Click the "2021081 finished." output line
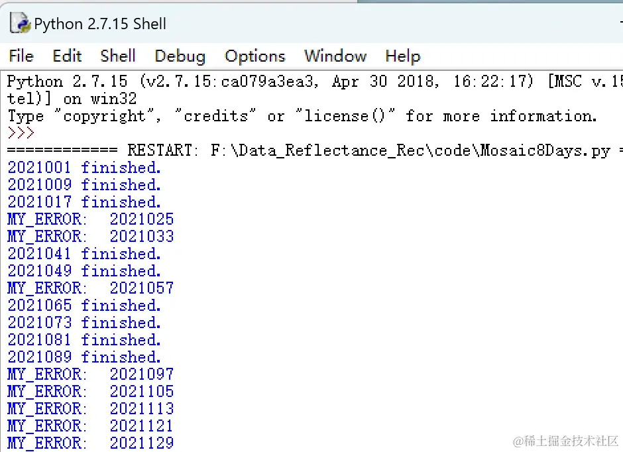This screenshot has height=452, width=623. tap(84, 339)
